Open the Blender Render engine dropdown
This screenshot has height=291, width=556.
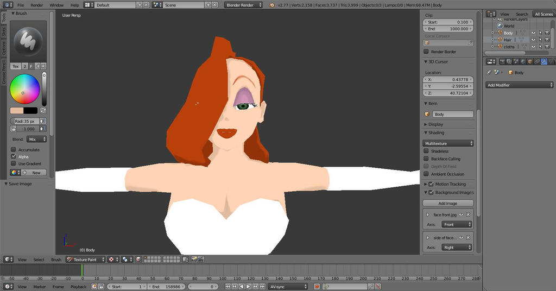[243, 5]
